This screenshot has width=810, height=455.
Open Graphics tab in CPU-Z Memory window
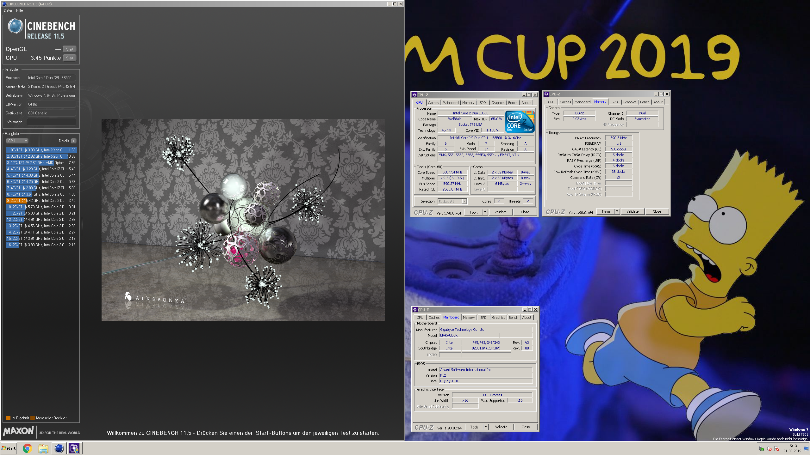[x=630, y=102]
